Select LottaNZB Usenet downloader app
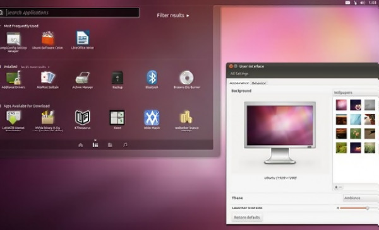The image size is (379, 230). 13,118
